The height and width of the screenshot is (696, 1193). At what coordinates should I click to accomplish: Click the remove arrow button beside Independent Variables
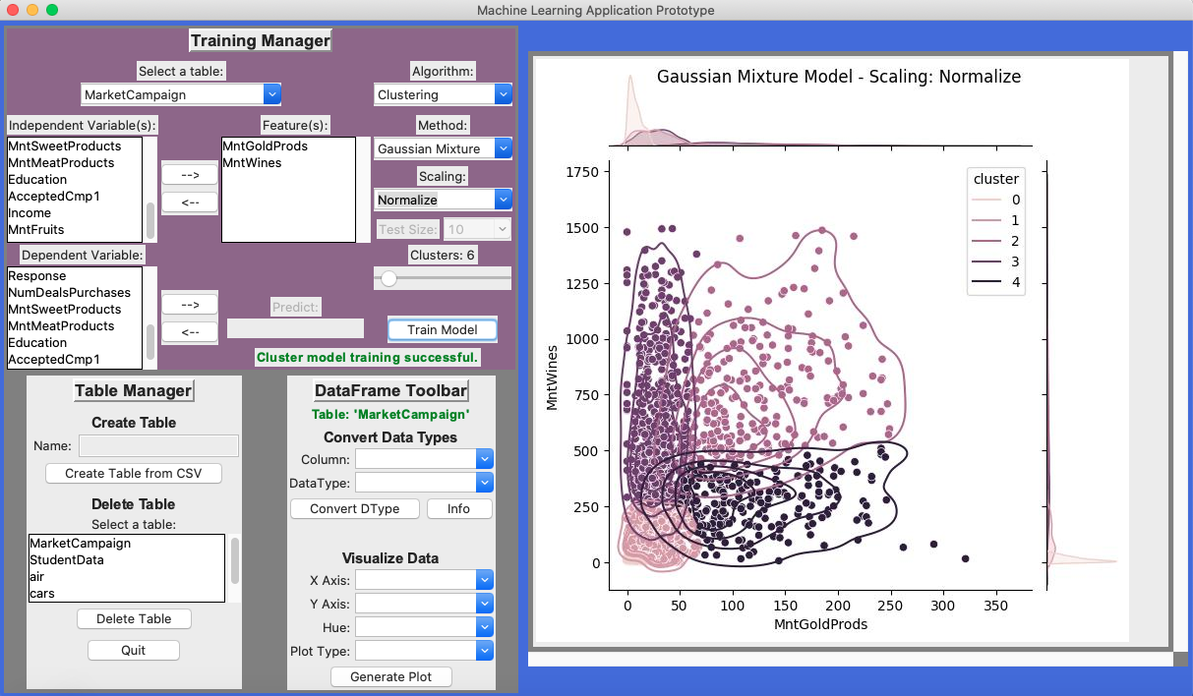(x=190, y=202)
